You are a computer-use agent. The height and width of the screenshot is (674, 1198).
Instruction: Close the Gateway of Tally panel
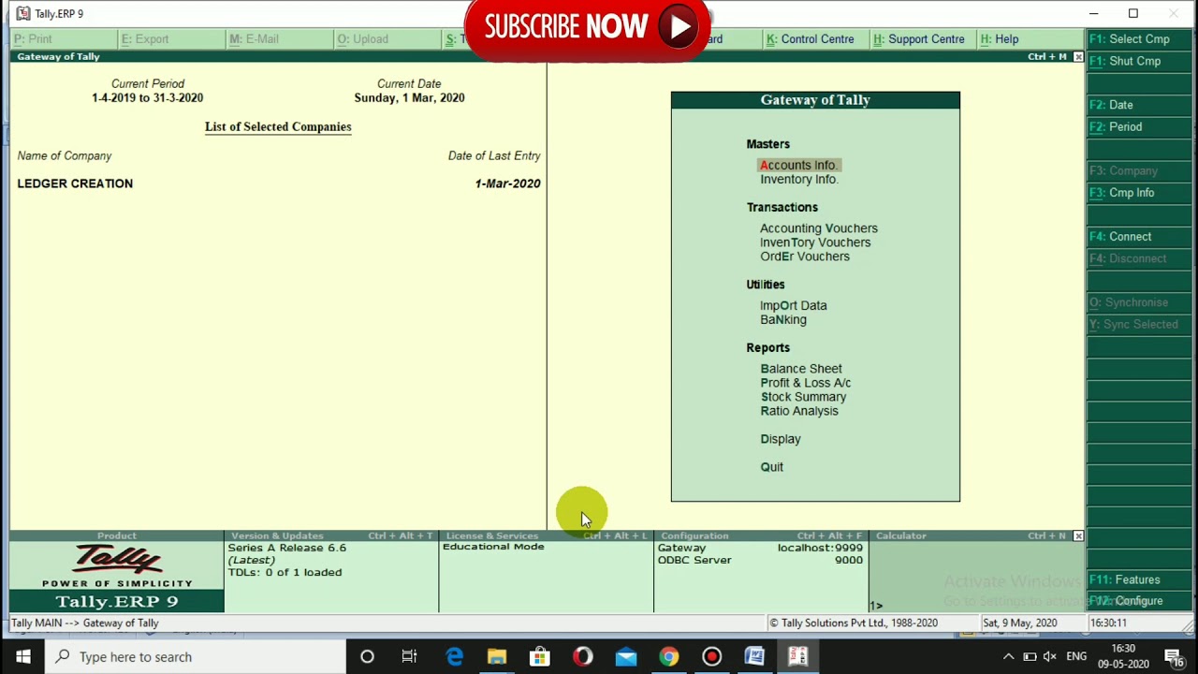1078,57
